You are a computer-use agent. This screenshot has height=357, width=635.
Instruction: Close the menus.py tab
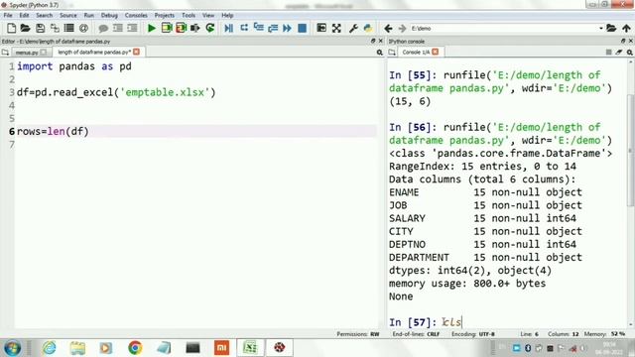tap(44, 53)
